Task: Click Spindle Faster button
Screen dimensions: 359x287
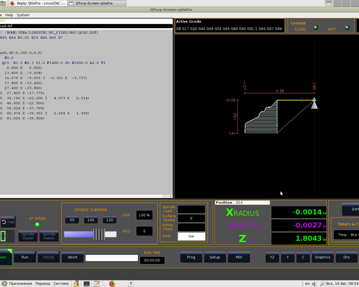Action: pyautogui.click(x=49, y=236)
